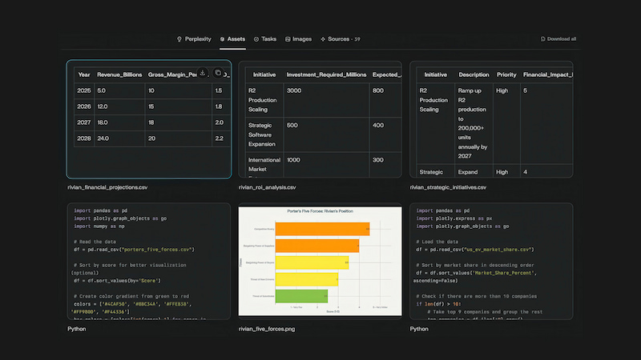Click the Images picture icon
The width and height of the screenshot is (641, 360).
(x=287, y=38)
